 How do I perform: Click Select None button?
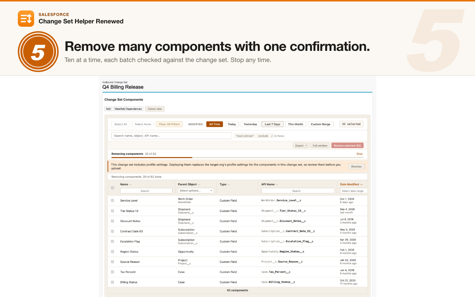(143, 124)
